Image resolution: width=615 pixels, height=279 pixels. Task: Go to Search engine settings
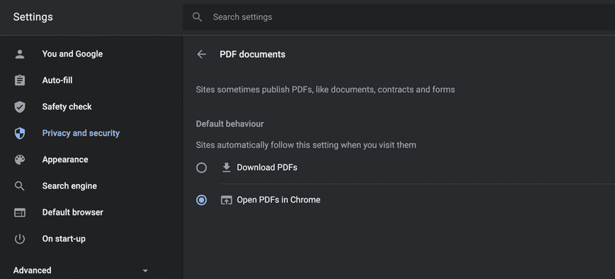69,186
